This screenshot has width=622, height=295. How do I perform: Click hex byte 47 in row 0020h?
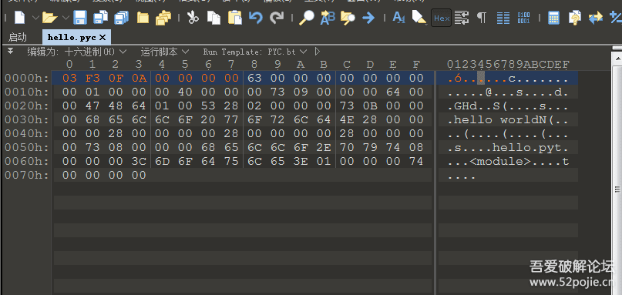point(92,106)
